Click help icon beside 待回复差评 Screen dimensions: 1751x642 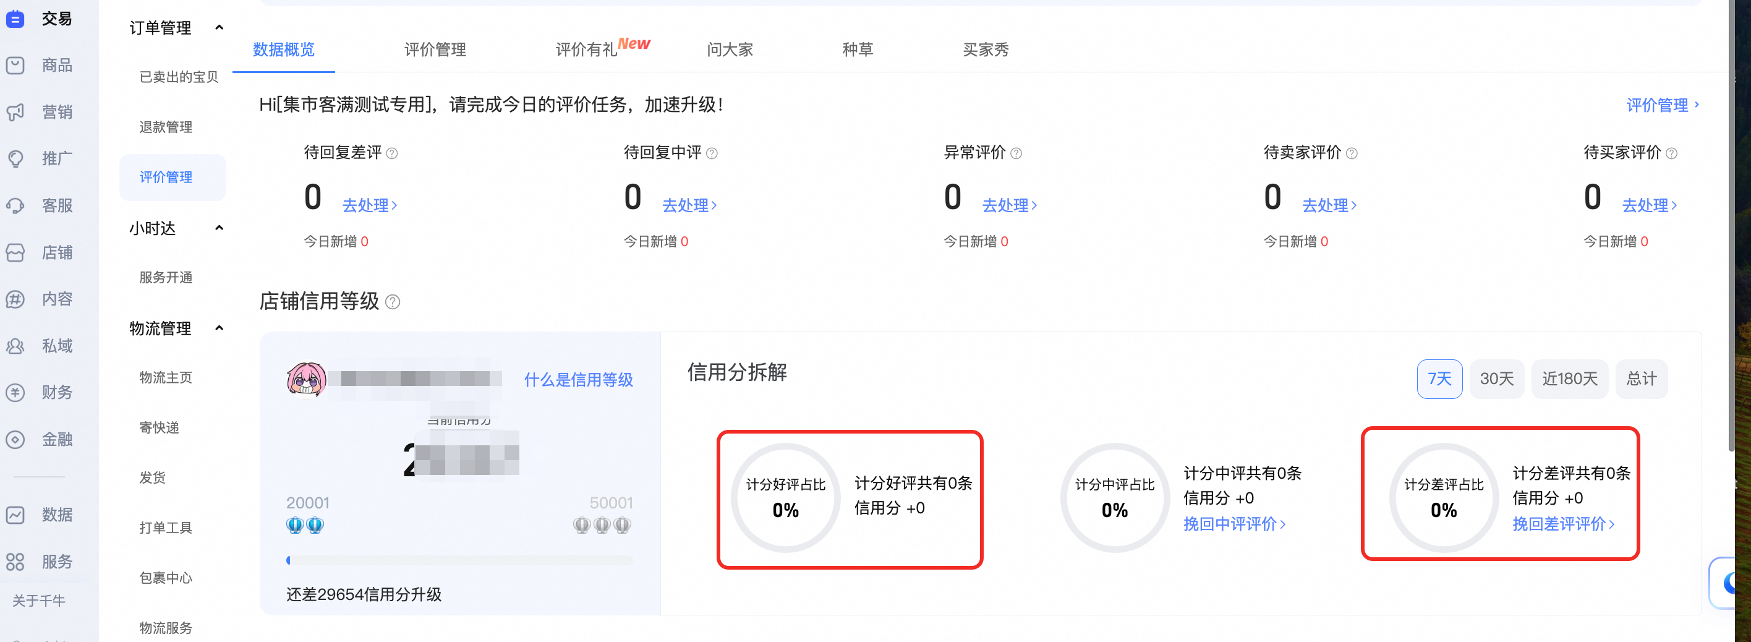(x=392, y=154)
